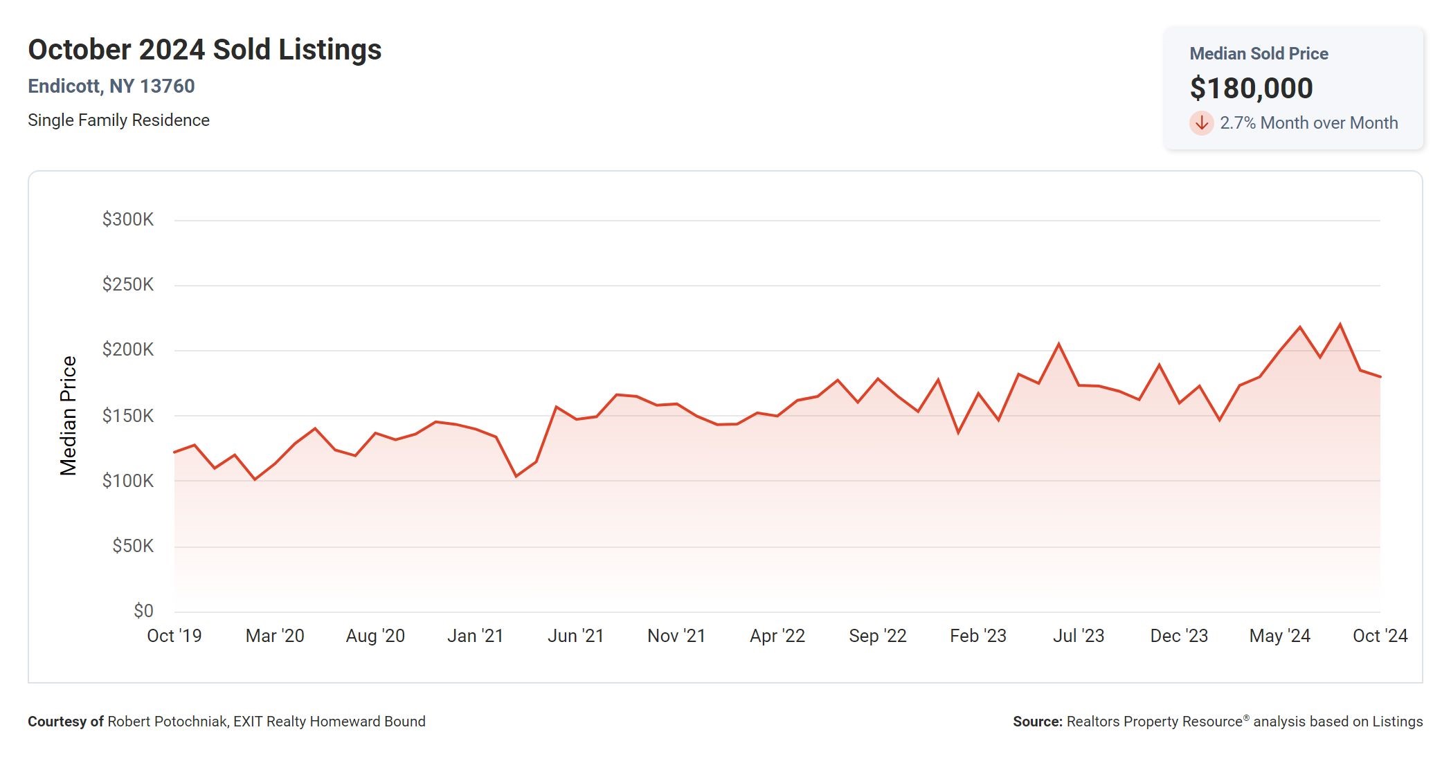Click the red down-arrow trend icon
1451x761 pixels.
[x=1201, y=123]
